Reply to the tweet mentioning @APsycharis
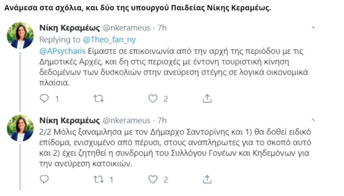The width and height of the screenshot is (344, 196). [x=44, y=99]
